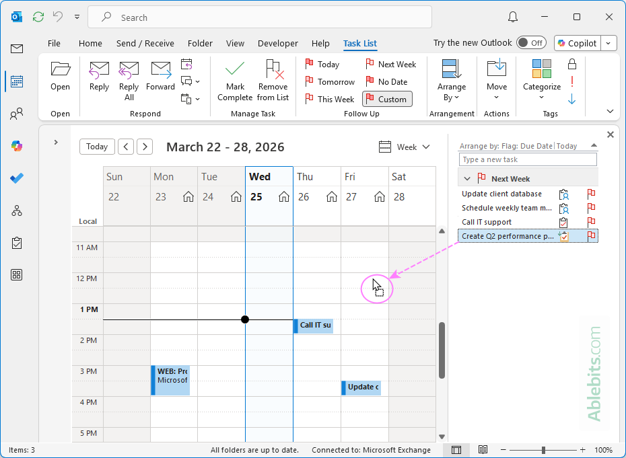The width and height of the screenshot is (626, 458).
Task: Click the notification bell icon
Action: (x=513, y=17)
